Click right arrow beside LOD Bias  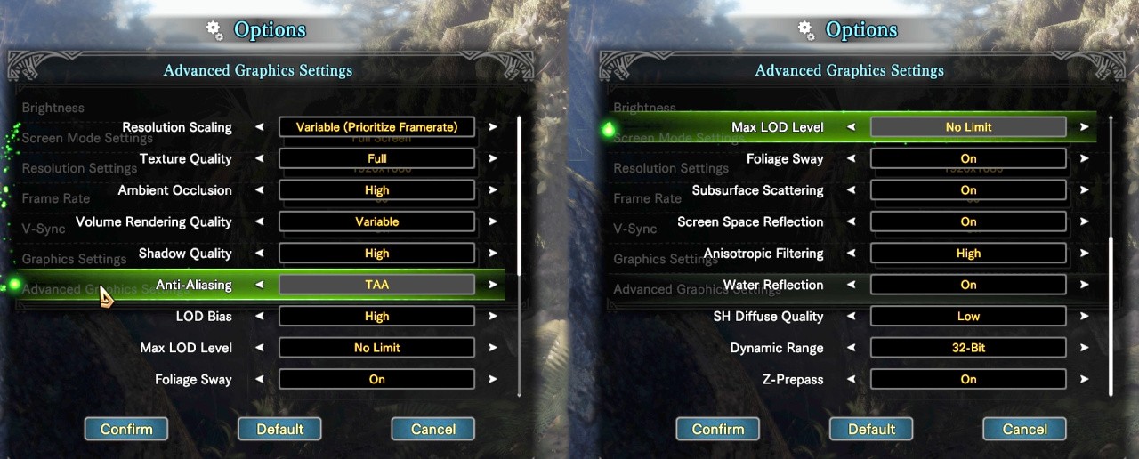click(493, 317)
